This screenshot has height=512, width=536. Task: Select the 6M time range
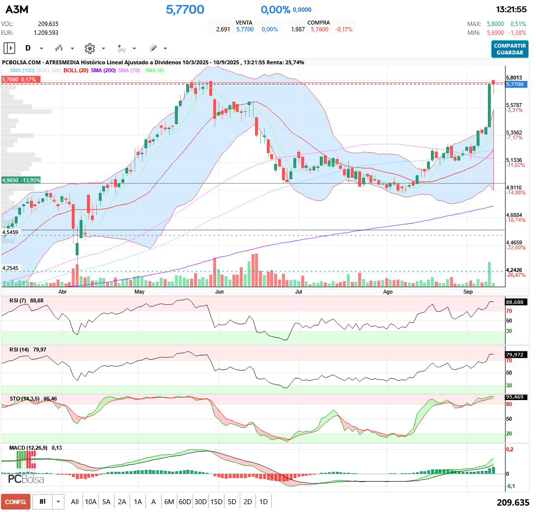(169, 502)
